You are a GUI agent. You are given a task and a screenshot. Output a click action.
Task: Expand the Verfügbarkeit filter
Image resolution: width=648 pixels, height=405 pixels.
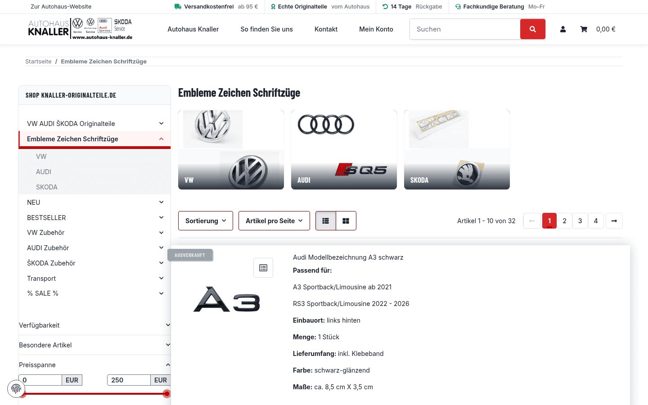click(x=94, y=325)
